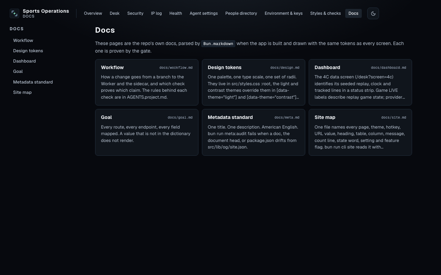Viewport: 441px width, 275px height.
Task: Open the Overview tab
Action: click(93, 13)
